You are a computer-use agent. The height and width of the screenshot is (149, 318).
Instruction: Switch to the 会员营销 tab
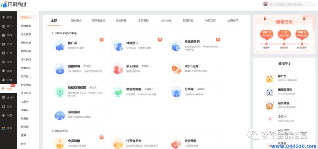[143, 21]
